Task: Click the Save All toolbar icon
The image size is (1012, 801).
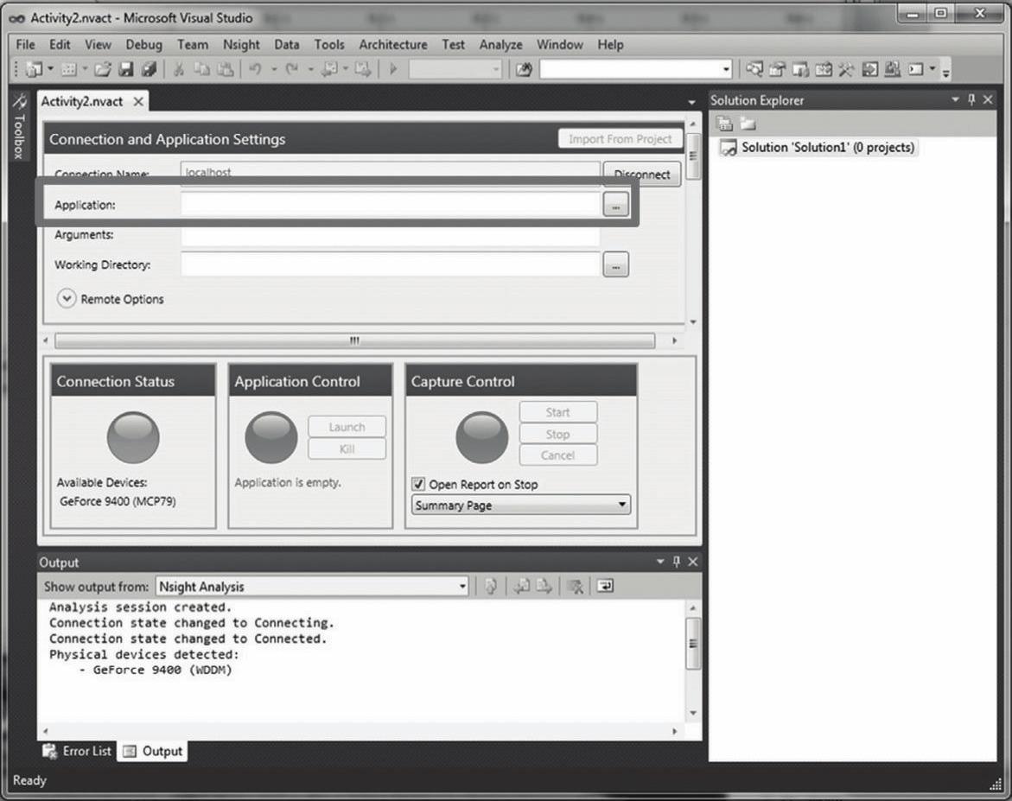Action: (x=149, y=69)
